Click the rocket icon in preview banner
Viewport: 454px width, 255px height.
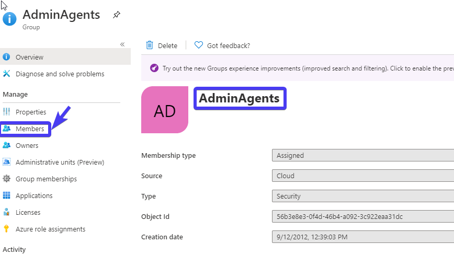154,68
